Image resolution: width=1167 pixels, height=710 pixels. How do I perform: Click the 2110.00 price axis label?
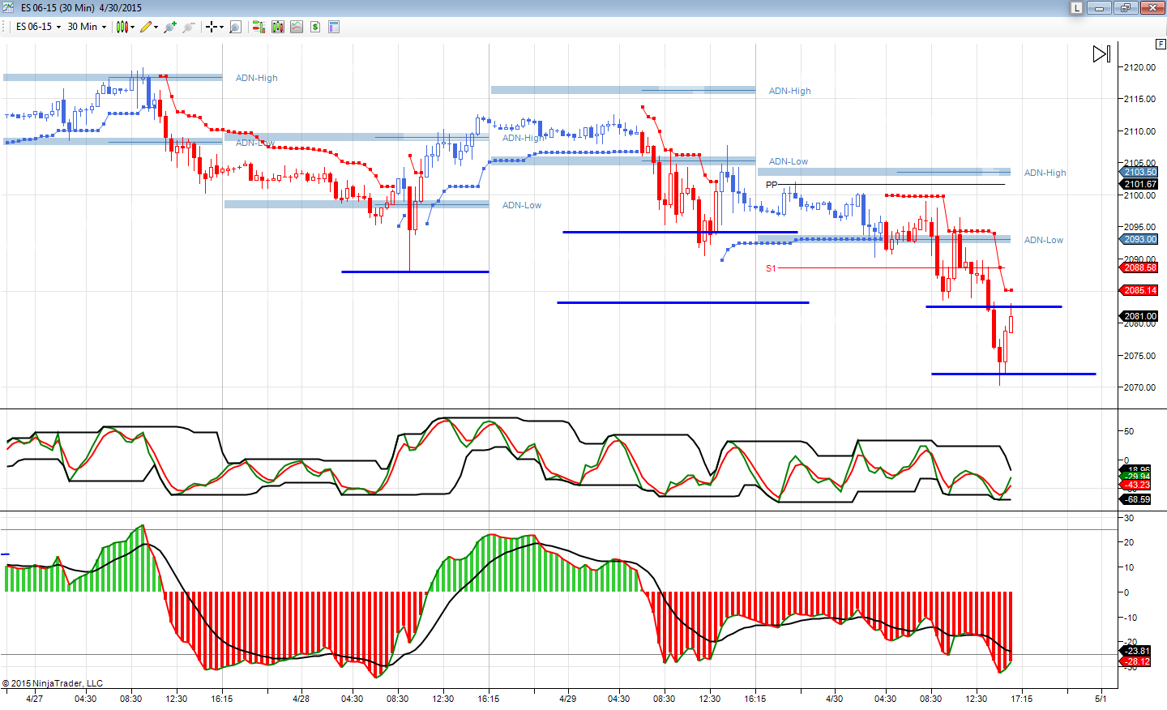click(x=1140, y=131)
